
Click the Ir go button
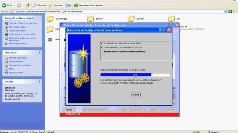pyautogui.click(x=232, y=11)
